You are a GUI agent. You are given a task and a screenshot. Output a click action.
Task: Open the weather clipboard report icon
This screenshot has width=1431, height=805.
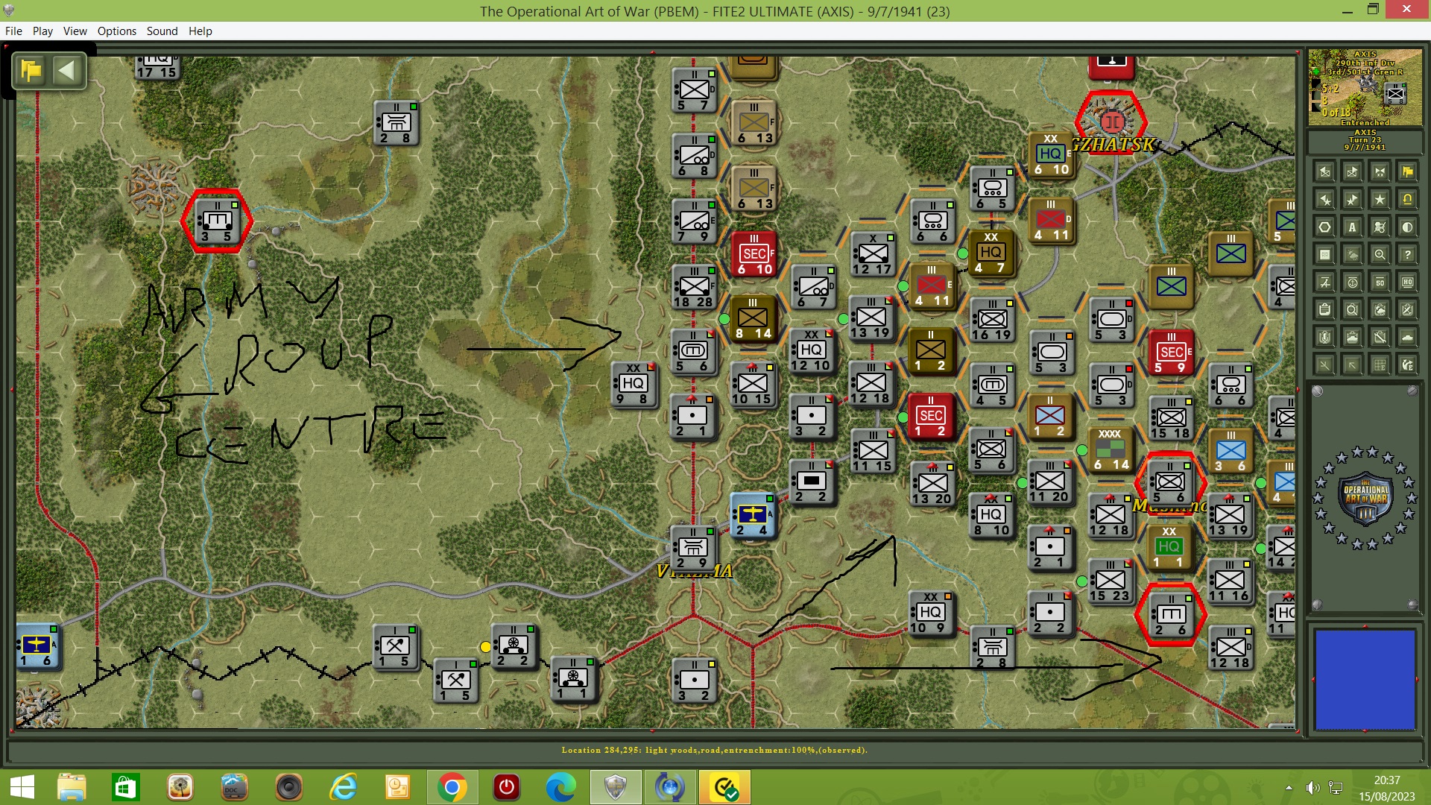1380,310
